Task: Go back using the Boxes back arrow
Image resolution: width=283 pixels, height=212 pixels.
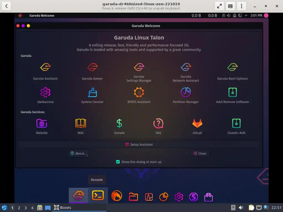Action: tap(7, 6)
